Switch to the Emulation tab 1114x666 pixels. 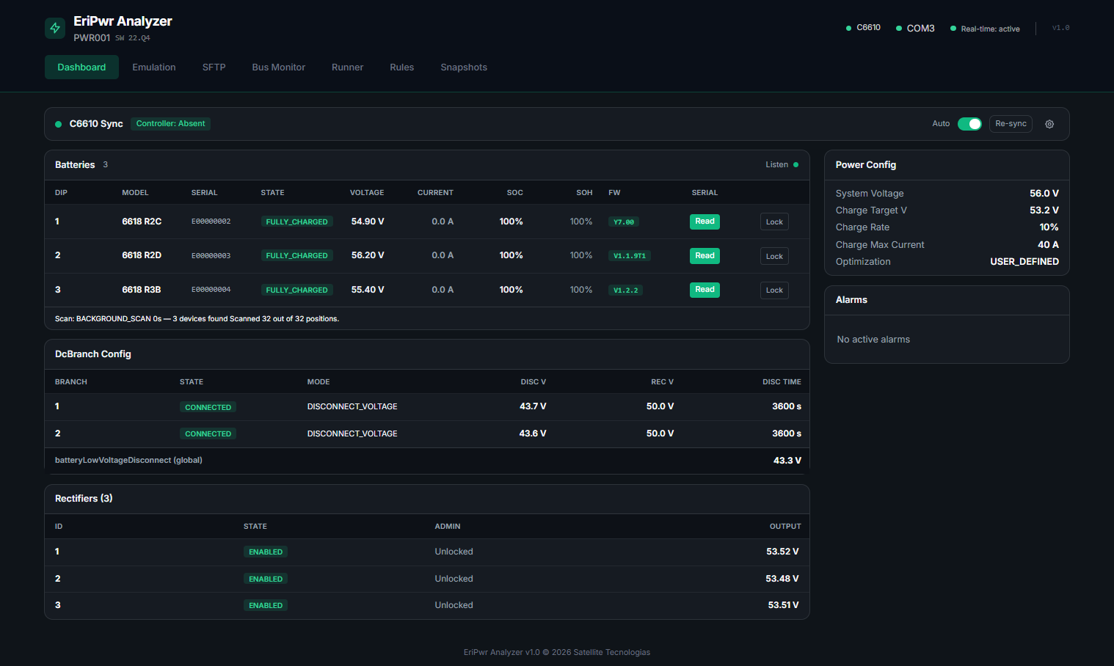(153, 67)
